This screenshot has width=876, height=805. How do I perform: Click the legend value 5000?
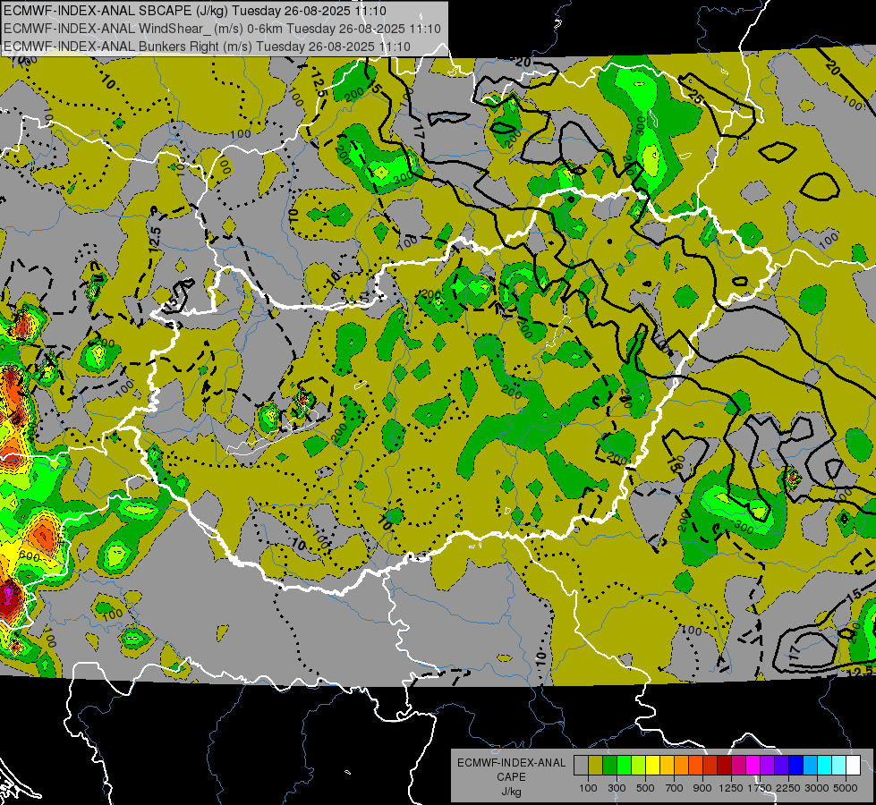click(846, 788)
